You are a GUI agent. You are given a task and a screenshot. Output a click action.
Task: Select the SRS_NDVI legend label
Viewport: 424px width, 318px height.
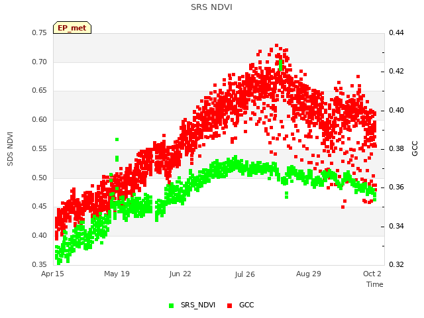point(198,305)
